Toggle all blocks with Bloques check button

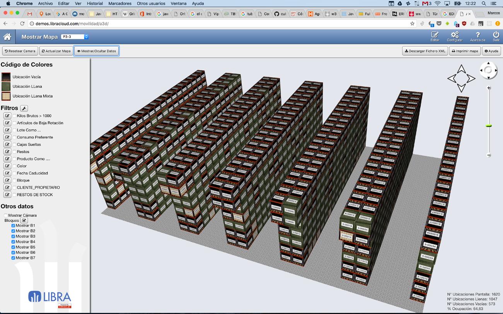pos(24,221)
